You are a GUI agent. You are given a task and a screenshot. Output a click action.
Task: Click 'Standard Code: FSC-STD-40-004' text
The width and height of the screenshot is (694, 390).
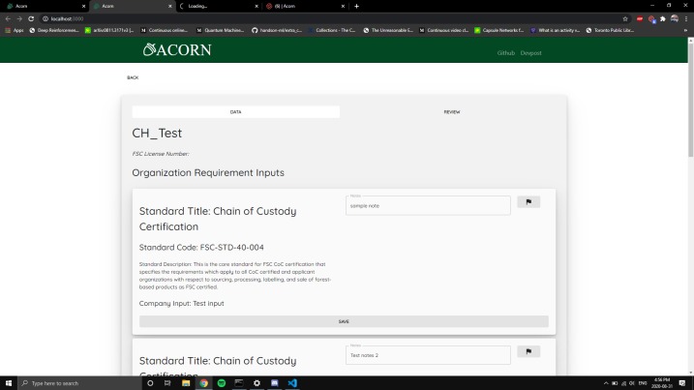(x=201, y=248)
